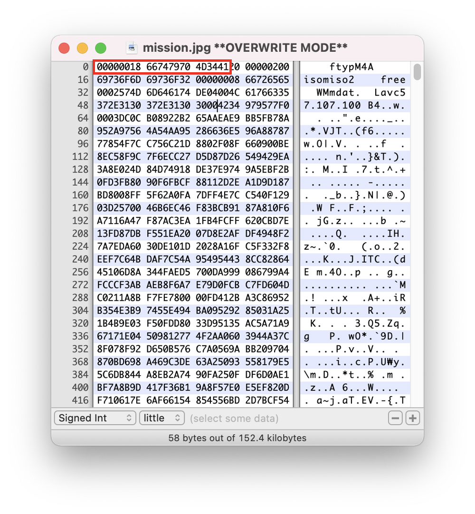Click hex value 00000200 in row 0
The image size is (475, 514).
coord(267,67)
